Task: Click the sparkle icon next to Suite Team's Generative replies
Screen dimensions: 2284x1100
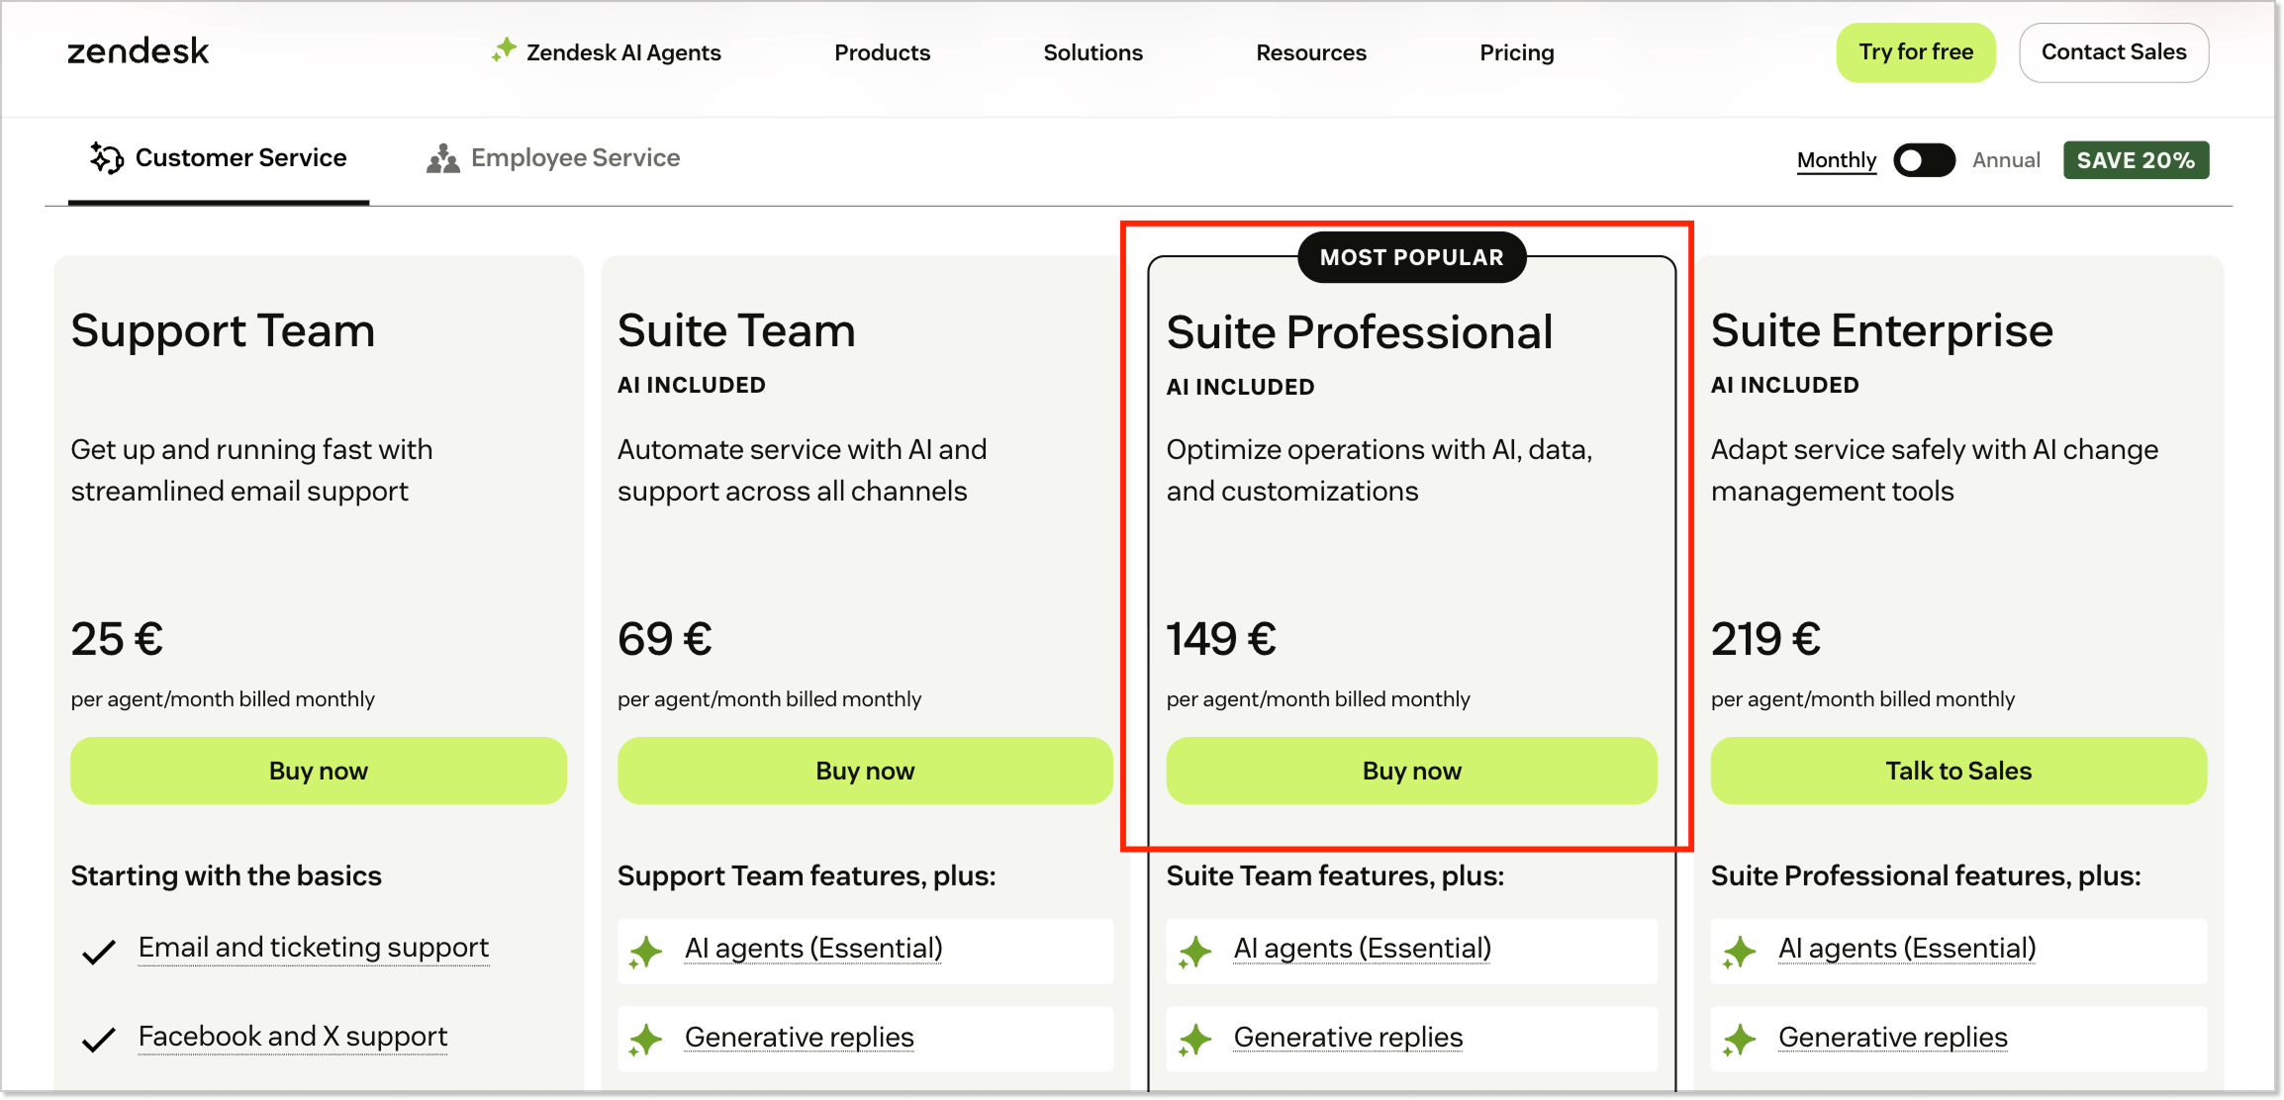Action: pyautogui.click(x=646, y=1040)
